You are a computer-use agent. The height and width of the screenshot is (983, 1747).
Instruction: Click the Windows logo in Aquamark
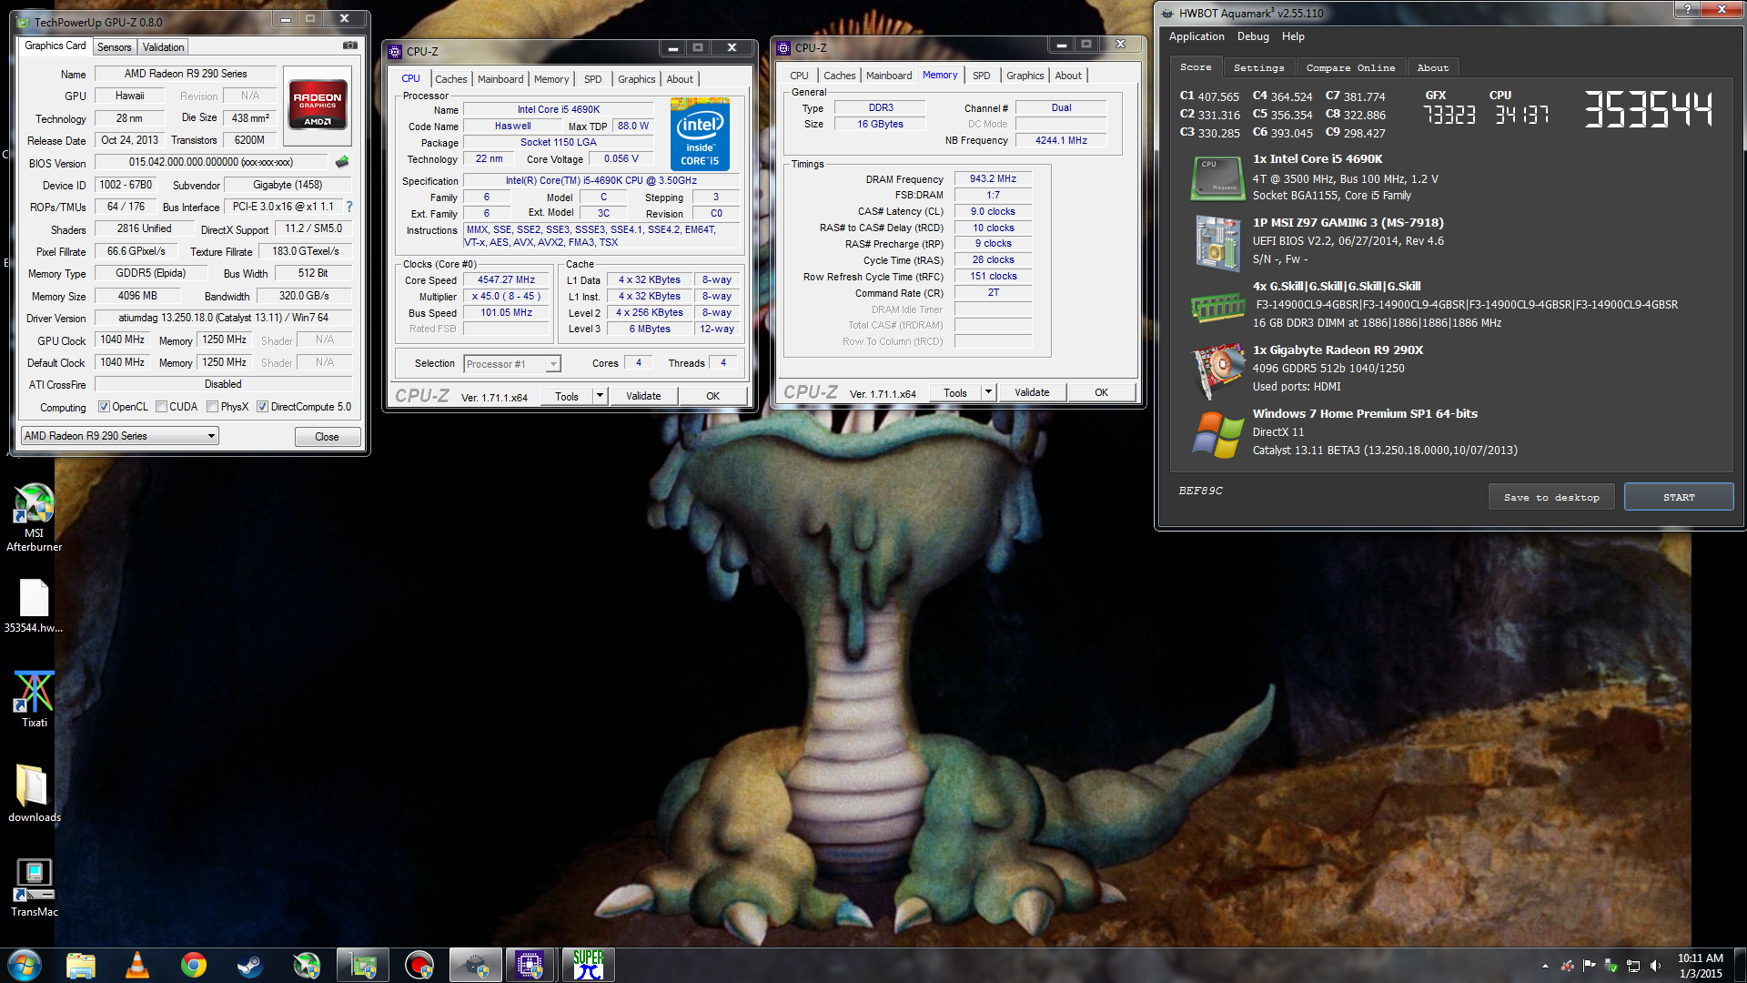pyautogui.click(x=1217, y=434)
